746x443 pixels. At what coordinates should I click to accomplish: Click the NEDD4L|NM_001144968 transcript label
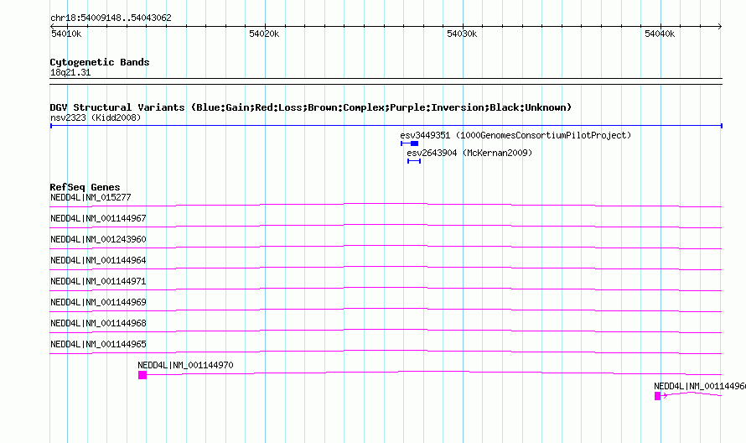98,323
